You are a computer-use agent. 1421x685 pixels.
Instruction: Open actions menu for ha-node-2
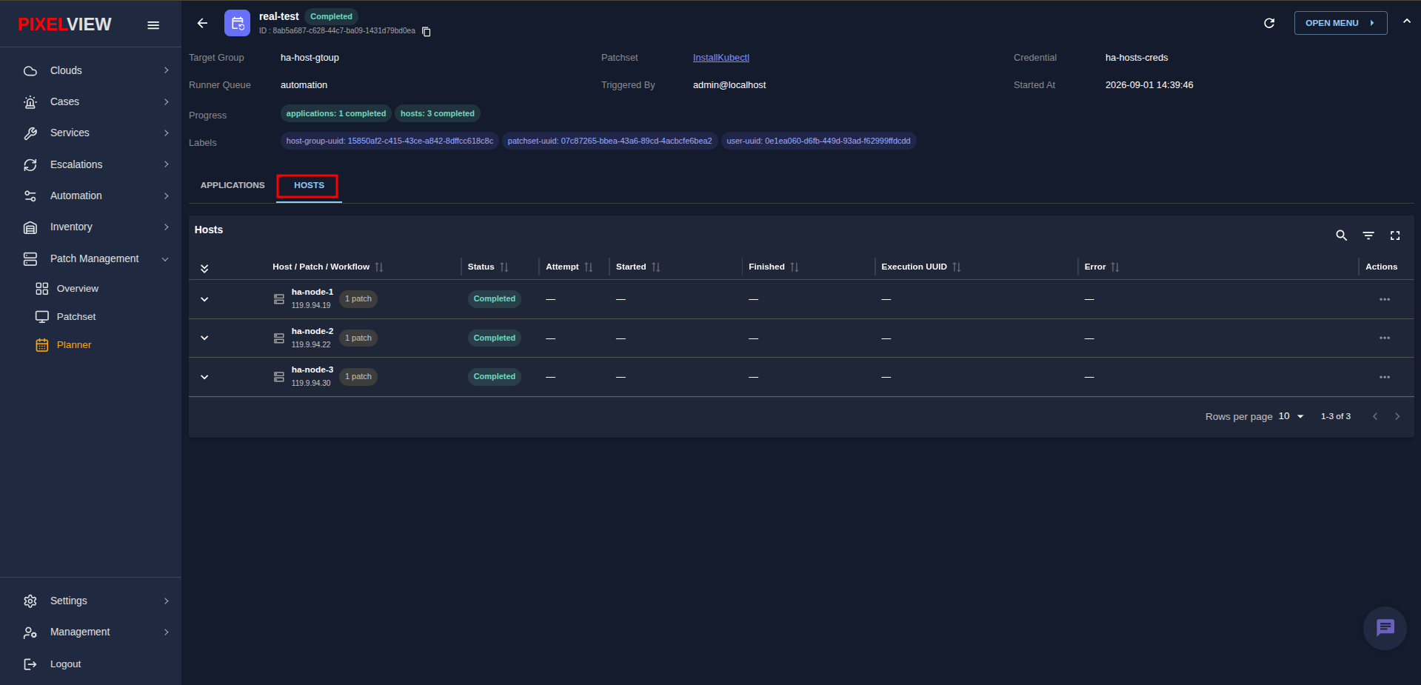[x=1385, y=338]
